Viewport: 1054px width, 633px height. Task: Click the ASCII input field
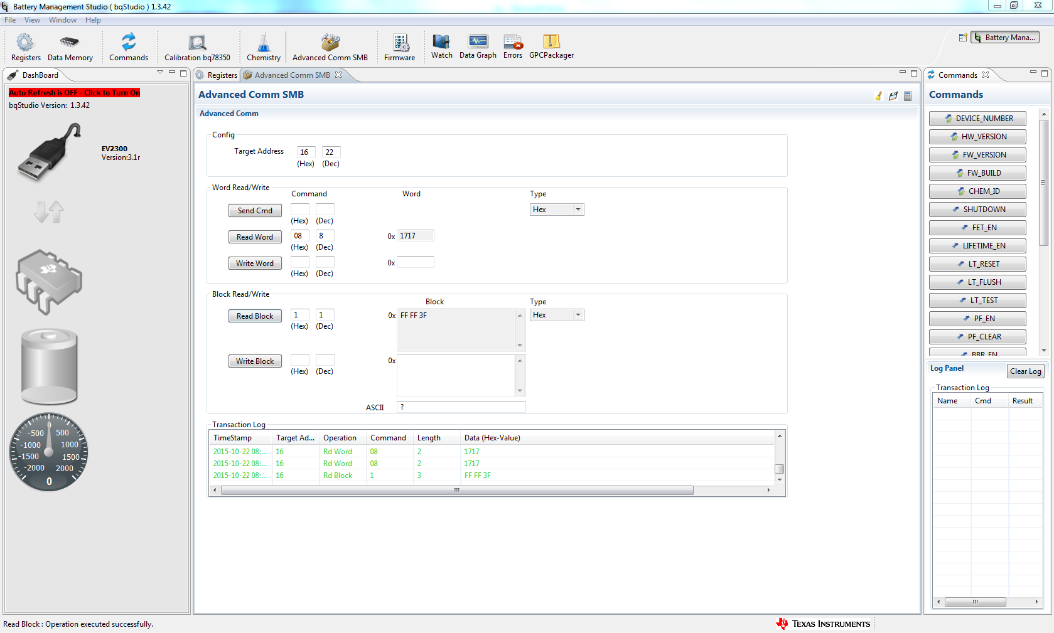click(461, 407)
